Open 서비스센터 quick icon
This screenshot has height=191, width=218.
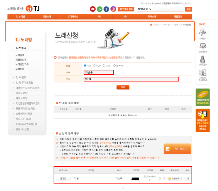pyautogui.click(x=203, y=61)
